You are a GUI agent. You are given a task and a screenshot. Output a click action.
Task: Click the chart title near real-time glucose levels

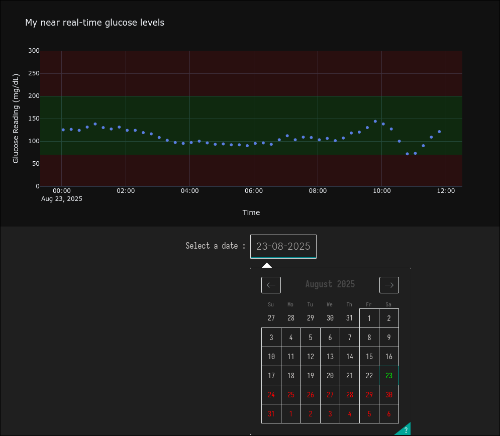[x=94, y=23]
